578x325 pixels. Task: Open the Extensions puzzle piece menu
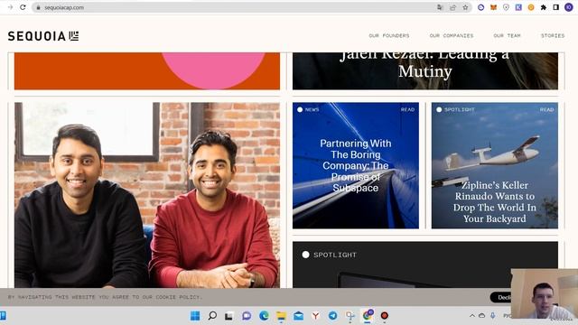[544, 7]
